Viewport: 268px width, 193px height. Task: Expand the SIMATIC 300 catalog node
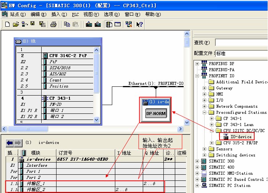pos(197,161)
